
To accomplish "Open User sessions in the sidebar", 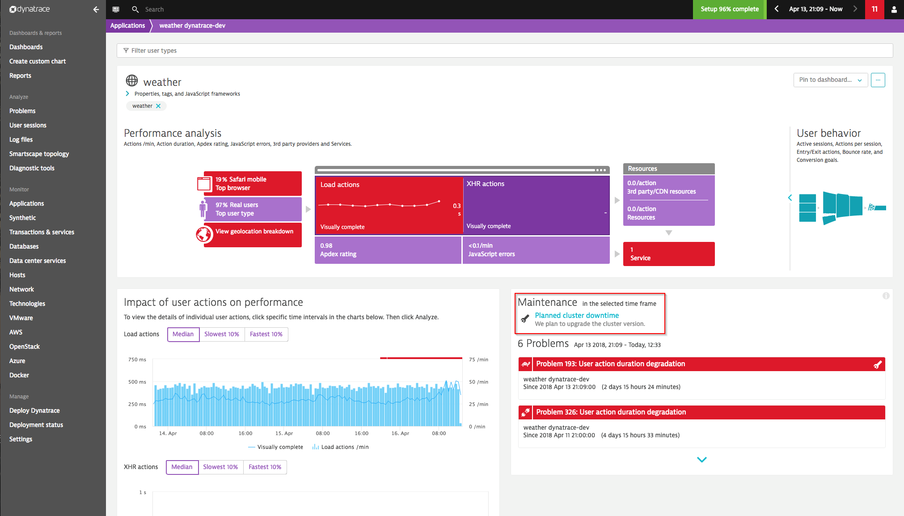I will click(28, 125).
